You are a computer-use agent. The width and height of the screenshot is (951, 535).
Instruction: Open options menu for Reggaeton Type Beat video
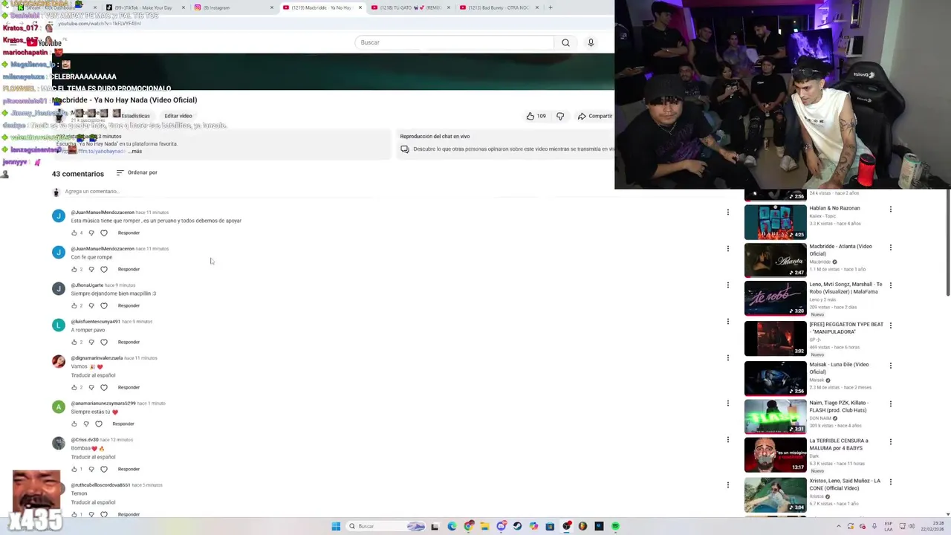click(890, 325)
